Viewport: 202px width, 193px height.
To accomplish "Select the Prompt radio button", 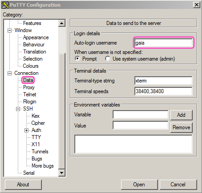I will [x=77, y=58].
